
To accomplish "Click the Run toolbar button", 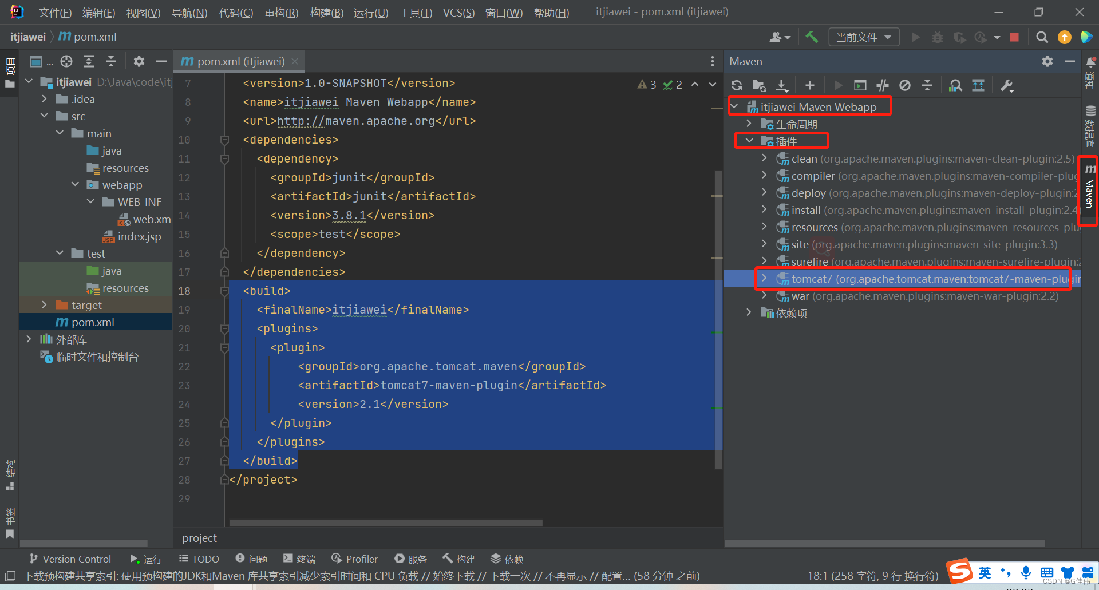I will pos(915,37).
